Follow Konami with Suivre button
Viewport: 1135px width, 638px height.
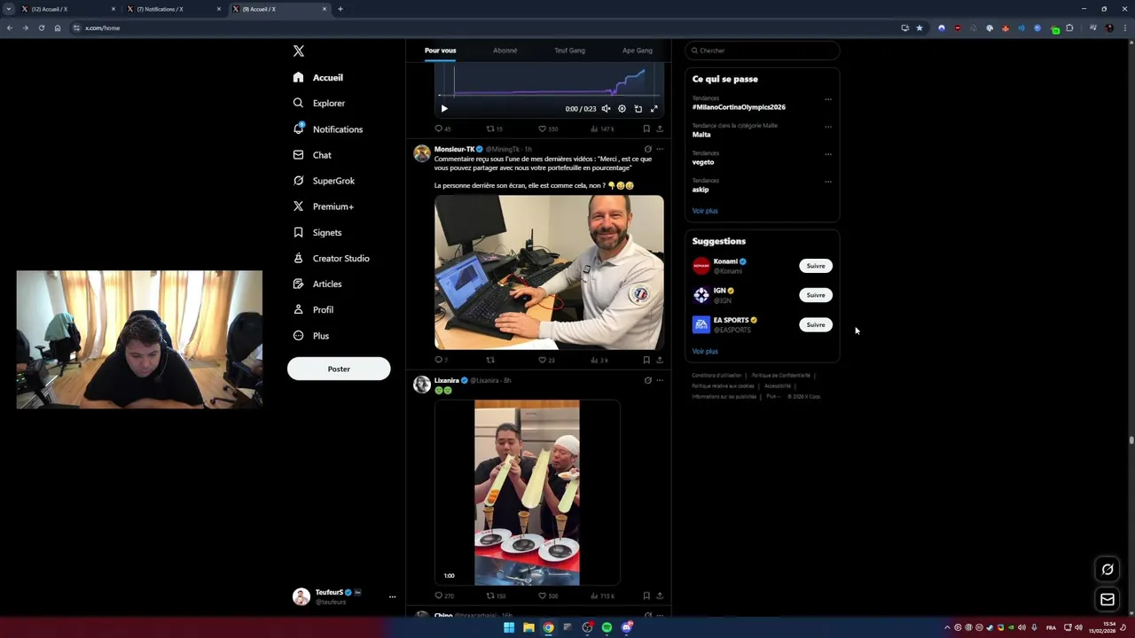[x=816, y=266]
